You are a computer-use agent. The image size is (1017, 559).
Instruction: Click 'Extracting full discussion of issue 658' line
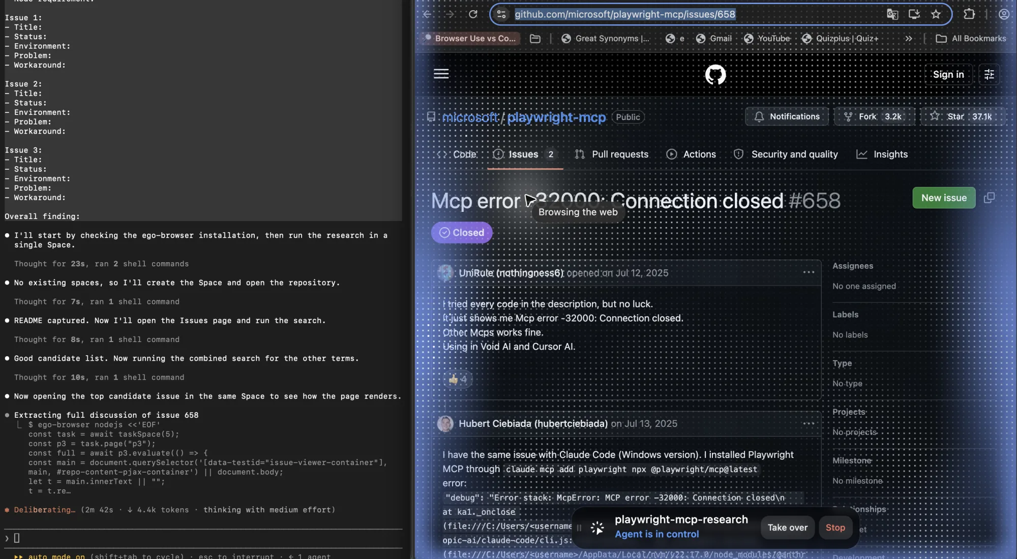pos(106,415)
